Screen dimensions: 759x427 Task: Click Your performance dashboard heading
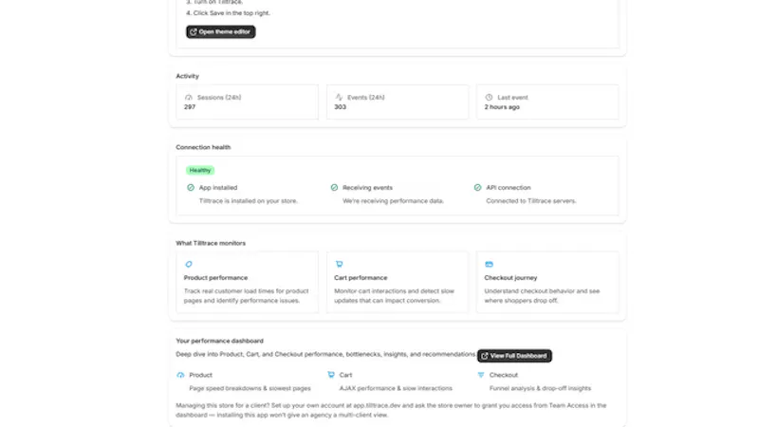coord(220,341)
